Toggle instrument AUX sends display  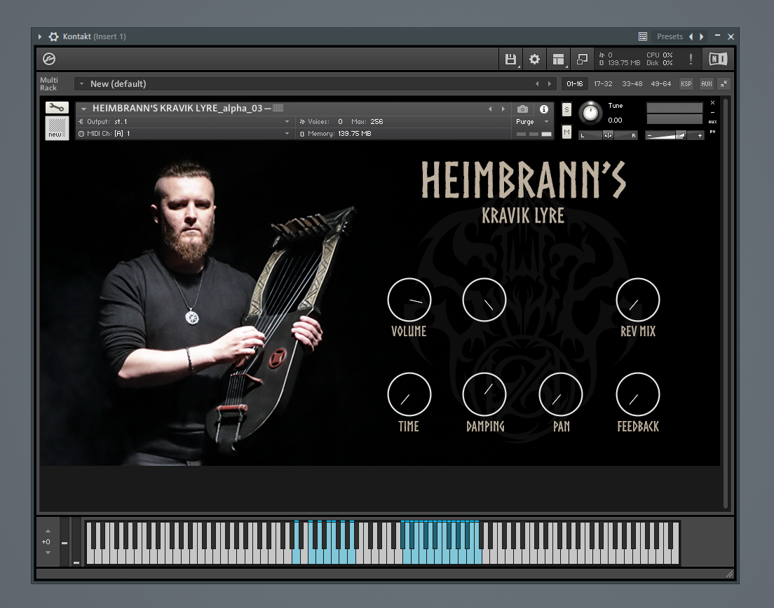pos(712,122)
